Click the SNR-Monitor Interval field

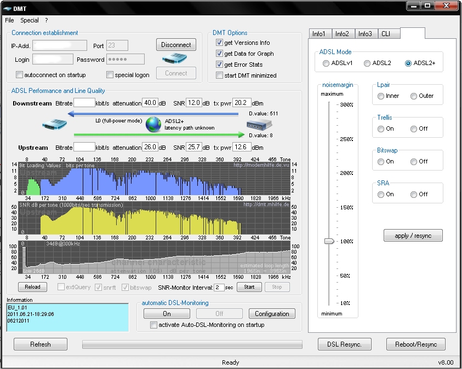point(219,288)
